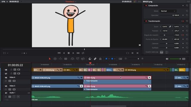Click the Insert clip icon
The height and width of the screenshot is (107, 191).
(72, 59)
